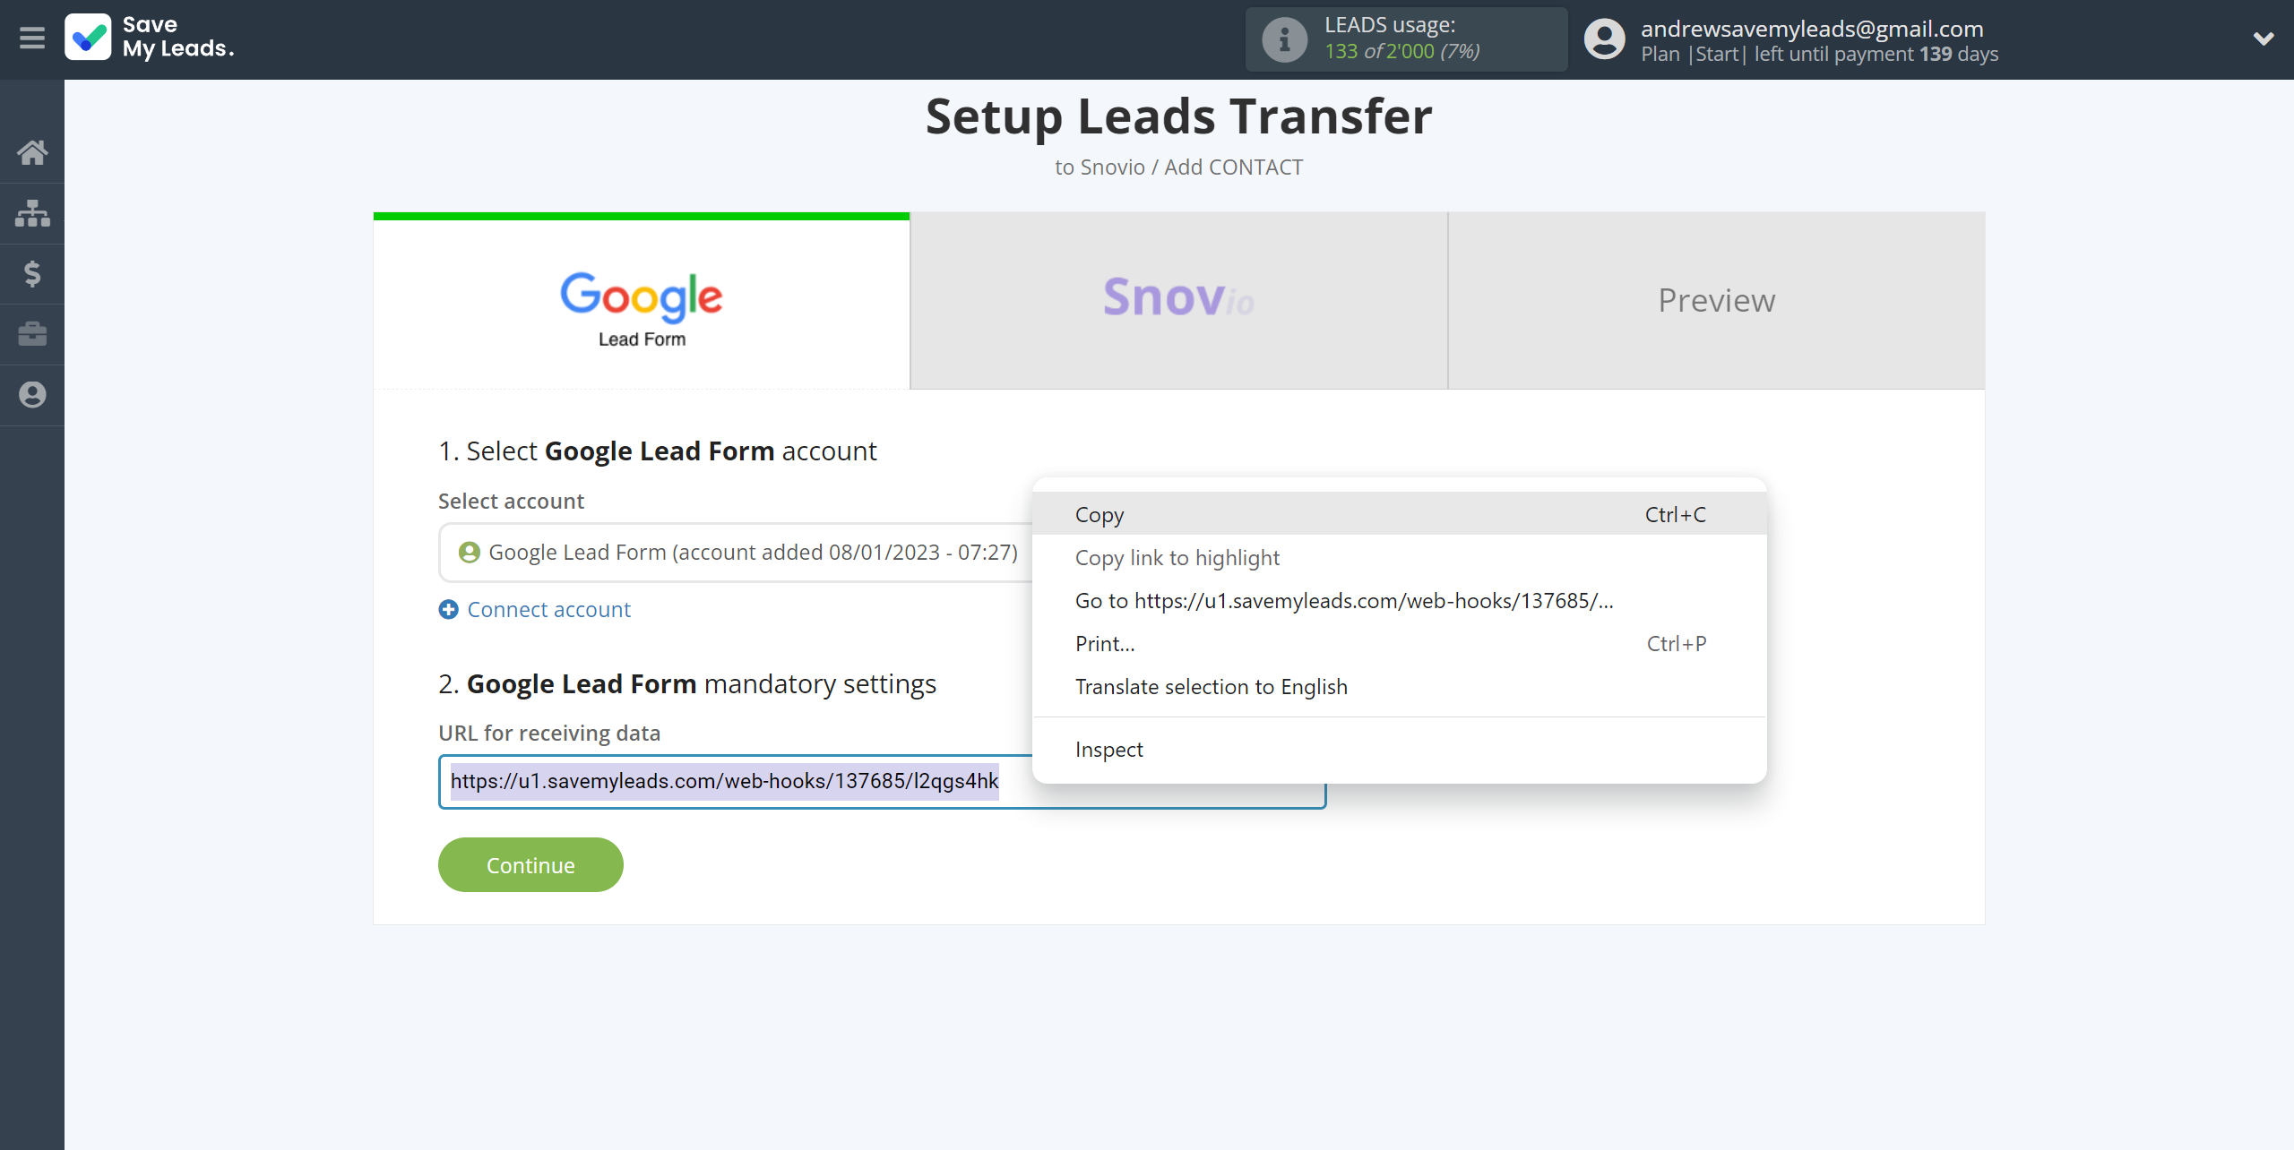
Task: Click the green Continue button
Action: (x=530, y=865)
